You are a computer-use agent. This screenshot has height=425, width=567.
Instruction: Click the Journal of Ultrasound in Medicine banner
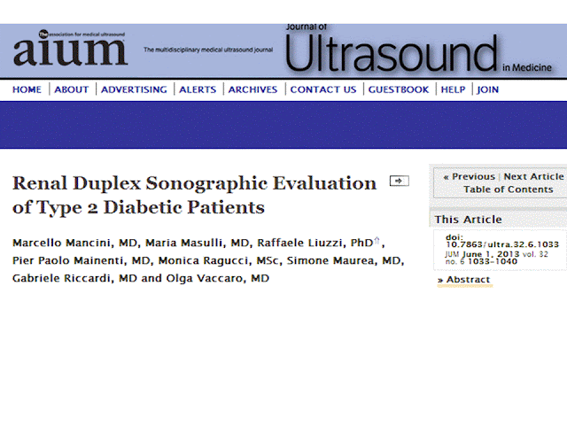[x=418, y=50]
